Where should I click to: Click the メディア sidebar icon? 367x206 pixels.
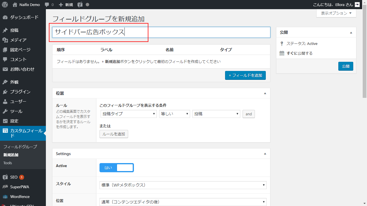click(5, 40)
